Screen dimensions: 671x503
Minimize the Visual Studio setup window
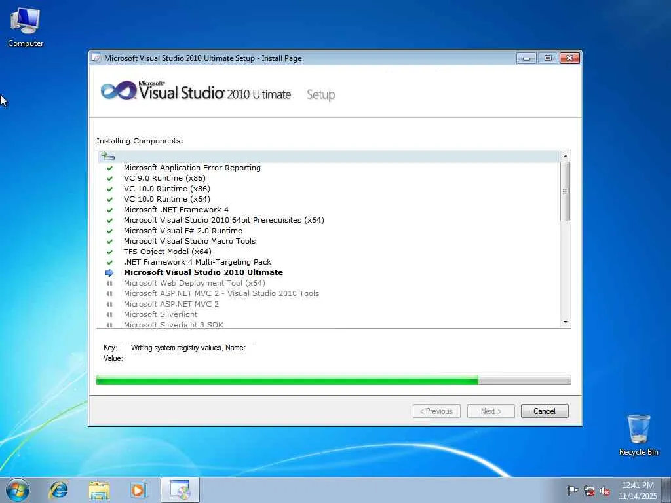526,58
